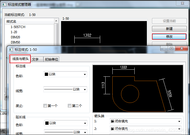
Task: Enable the 第一个 suppress checkbox
Action: pyautogui.click(x=45, y=106)
